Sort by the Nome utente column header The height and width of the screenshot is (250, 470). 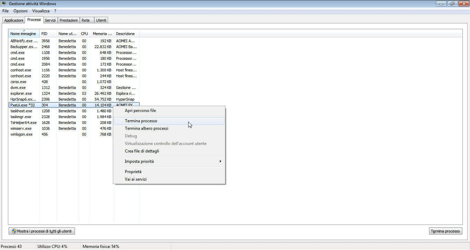[x=68, y=34]
